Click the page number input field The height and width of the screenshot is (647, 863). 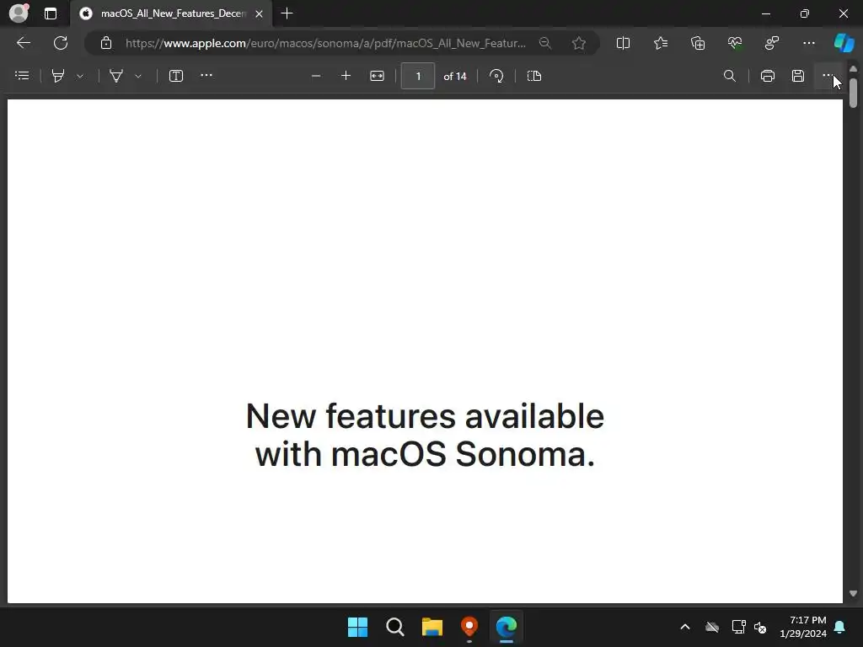[418, 76]
